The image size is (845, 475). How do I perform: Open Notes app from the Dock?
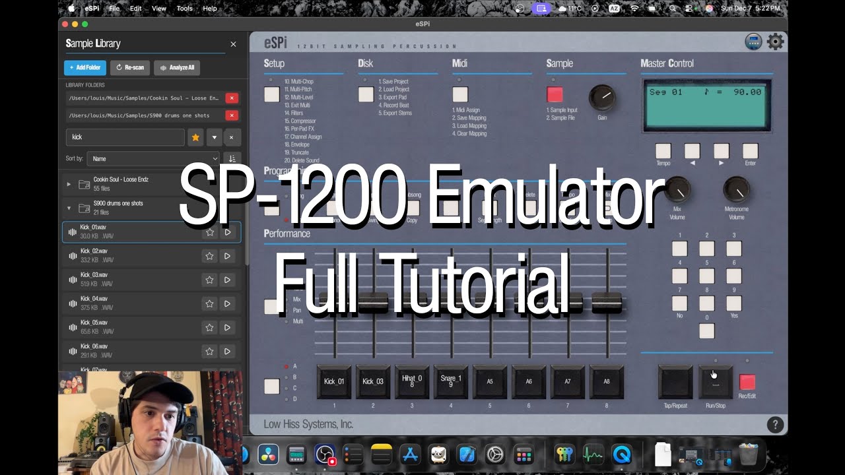click(382, 454)
